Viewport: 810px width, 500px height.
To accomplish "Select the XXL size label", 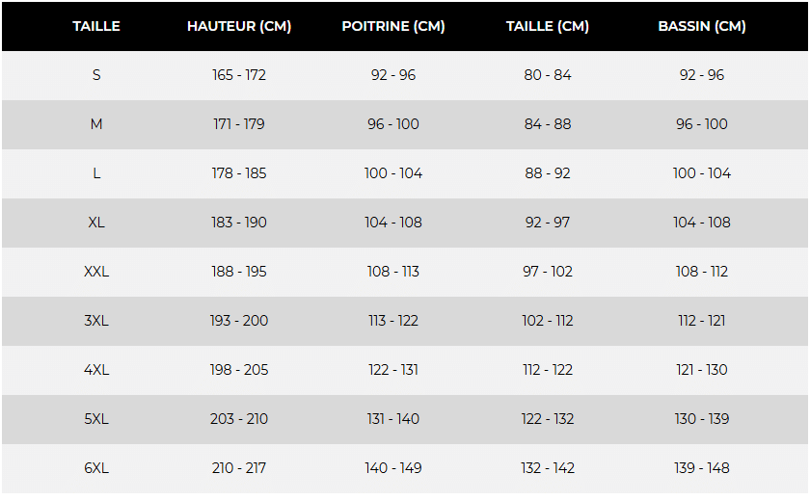I will (96, 272).
